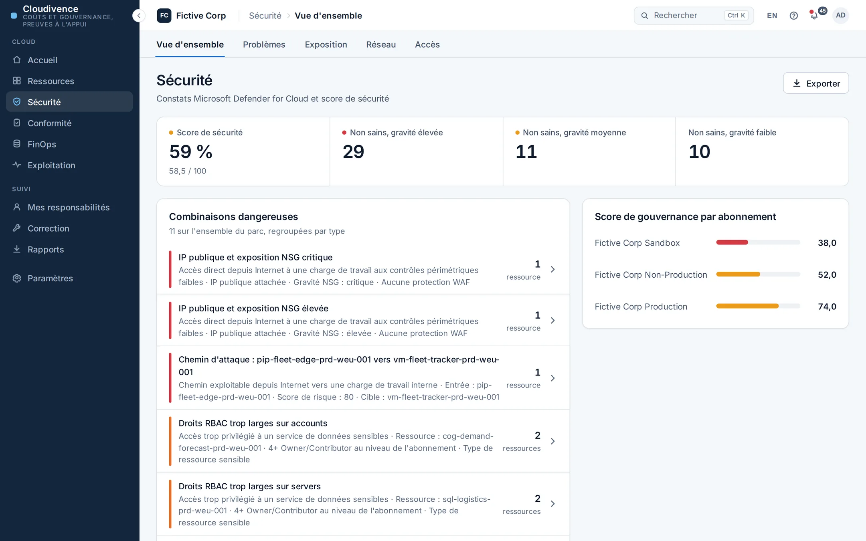Click the Sécurité breadcrumb link
Screen dimensions: 866x541
[x=265, y=16]
